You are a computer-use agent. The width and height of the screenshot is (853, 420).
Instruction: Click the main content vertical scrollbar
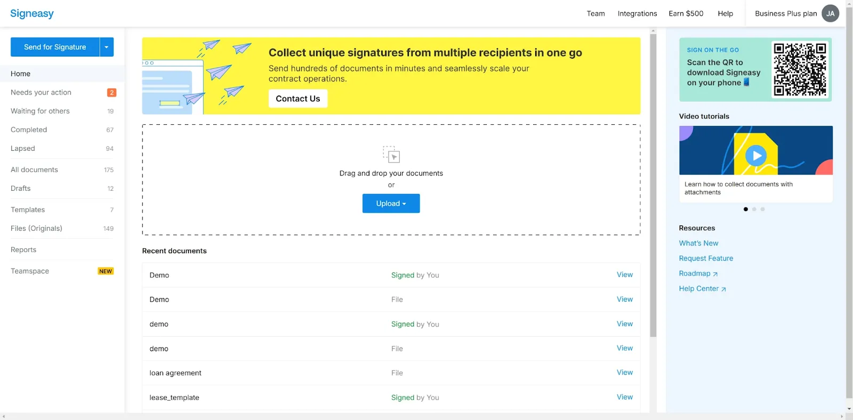coord(653,185)
